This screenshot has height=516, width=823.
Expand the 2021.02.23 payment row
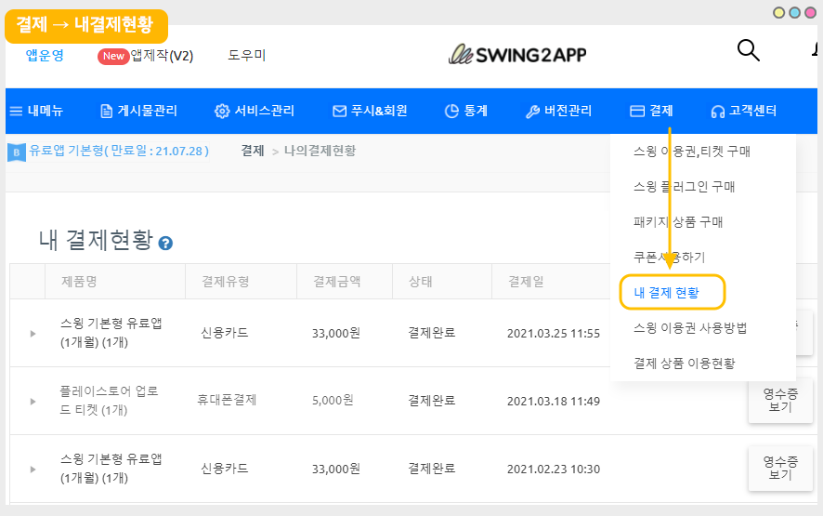point(33,470)
